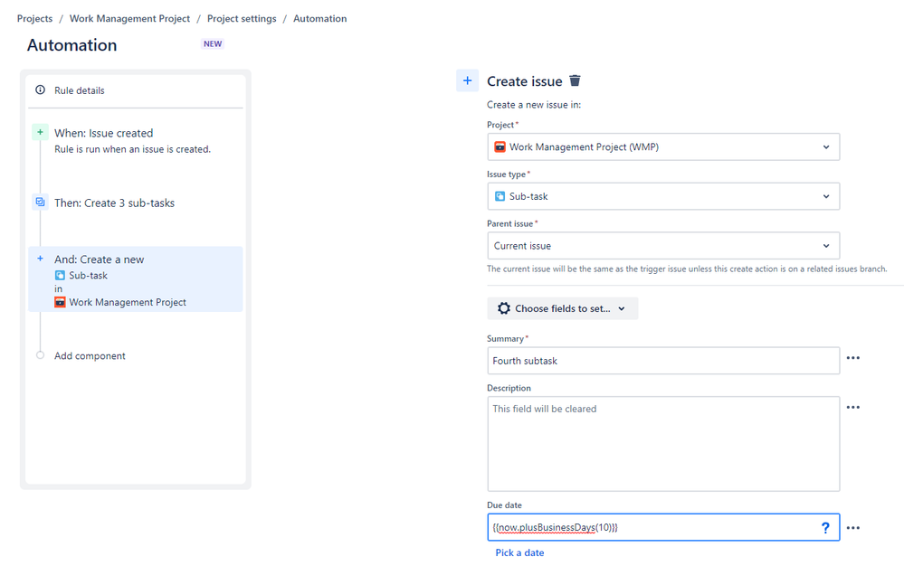Open the Rule details info icon

41,90
